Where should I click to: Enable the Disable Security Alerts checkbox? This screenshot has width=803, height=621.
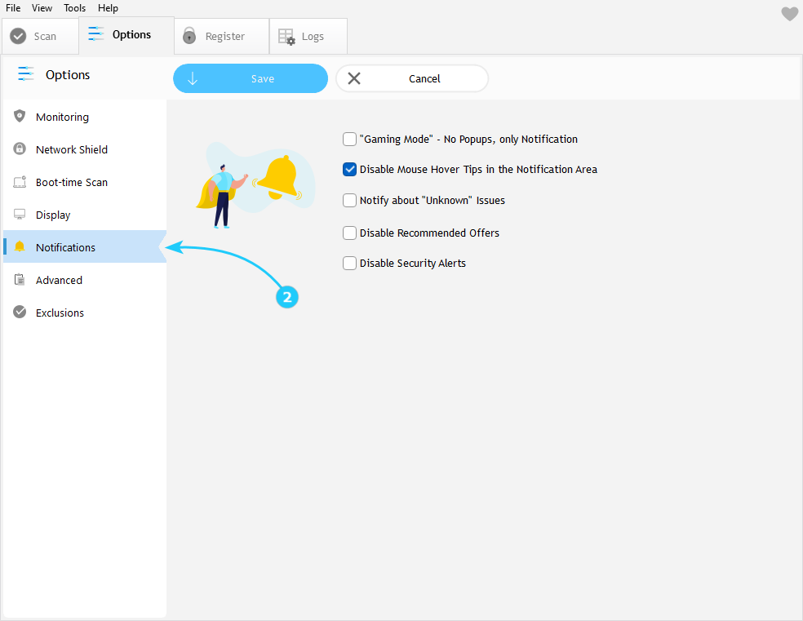coord(350,264)
